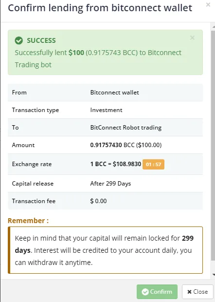Click the bold $100 in success message

pyautogui.click(x=76, y=53)
